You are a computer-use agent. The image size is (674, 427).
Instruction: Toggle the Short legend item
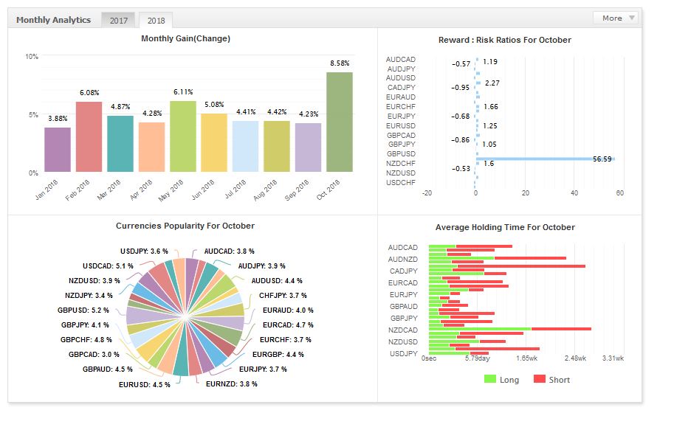point(551,379)
